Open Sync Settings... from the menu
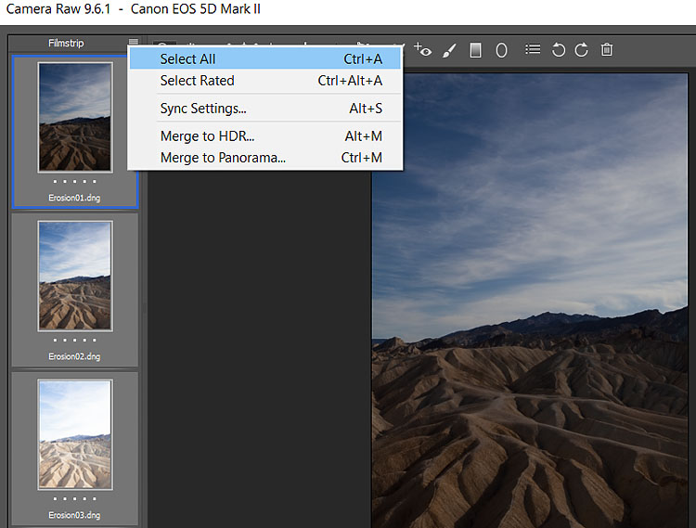The width and height of the screenshot is (696, 528). point(265,109)
